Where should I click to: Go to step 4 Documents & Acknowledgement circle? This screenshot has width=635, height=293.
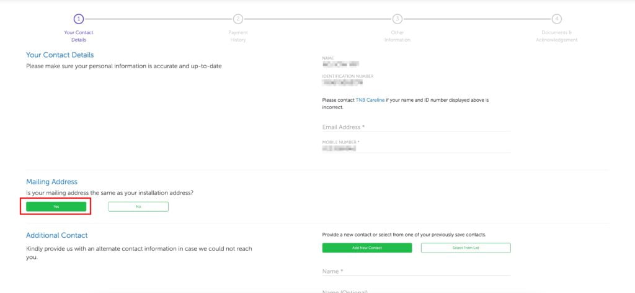[x=557, y=19]
